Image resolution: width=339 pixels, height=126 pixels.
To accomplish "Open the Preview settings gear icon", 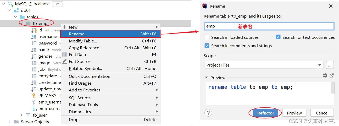I will pos(325,75).
